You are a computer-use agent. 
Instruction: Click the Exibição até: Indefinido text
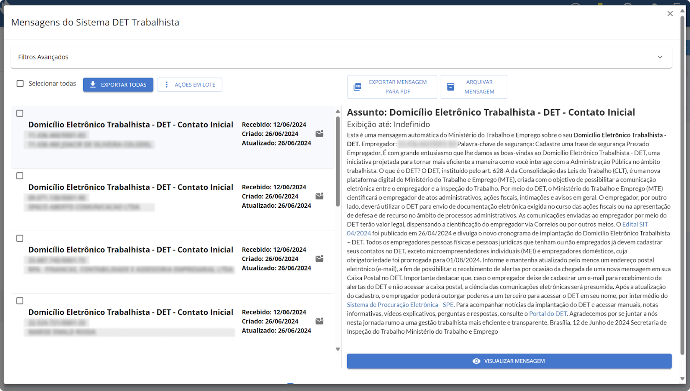389,125
